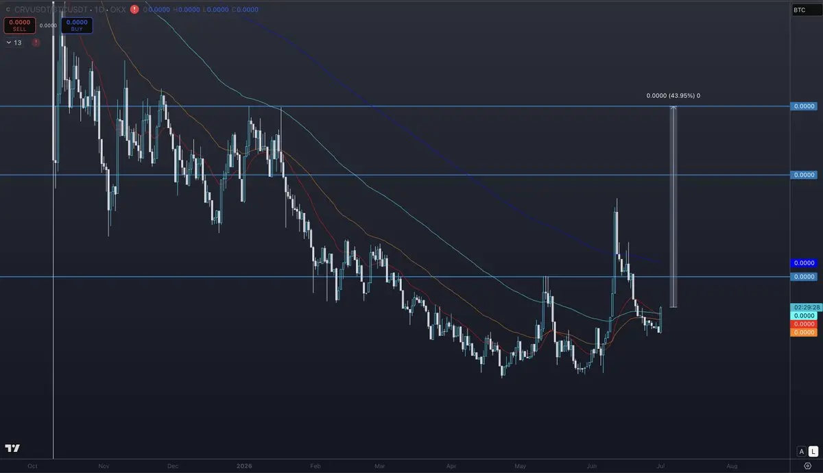Click the Apr label on time axis
Image resolution: width=823 pixels, height=473 pixels.
[x=452, y=465]
